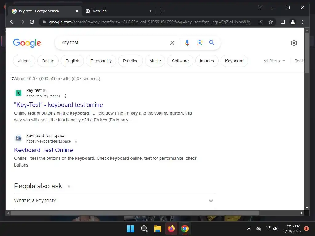Reload the current page
The image size is (315, 236).
(32, 22)
